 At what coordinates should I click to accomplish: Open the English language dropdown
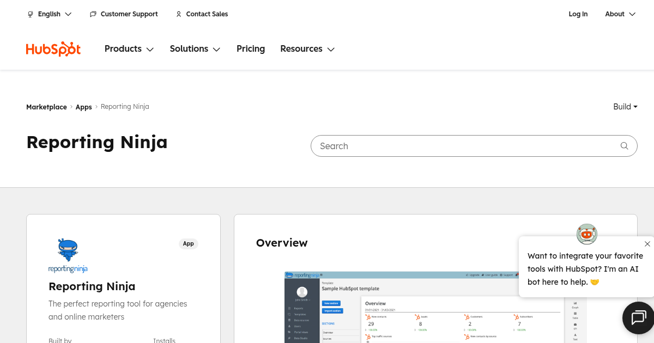click(x=50, y=14)
